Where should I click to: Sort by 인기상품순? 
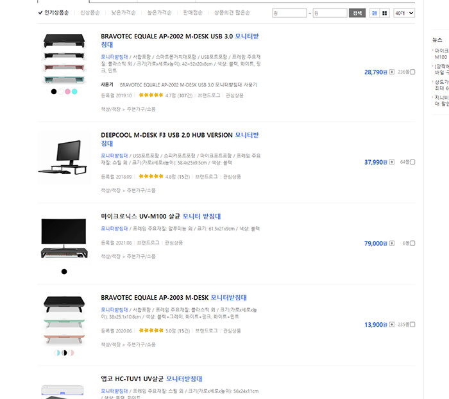56,13
